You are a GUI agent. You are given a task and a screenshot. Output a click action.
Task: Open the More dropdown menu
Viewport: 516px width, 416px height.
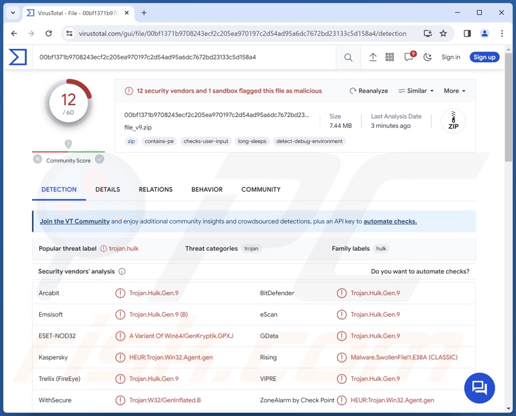coord(455,91)
